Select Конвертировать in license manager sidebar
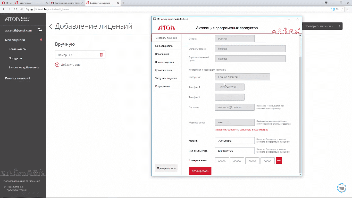Image resolution: width=352 pixels, height=198 pixels. coord(166,46)
